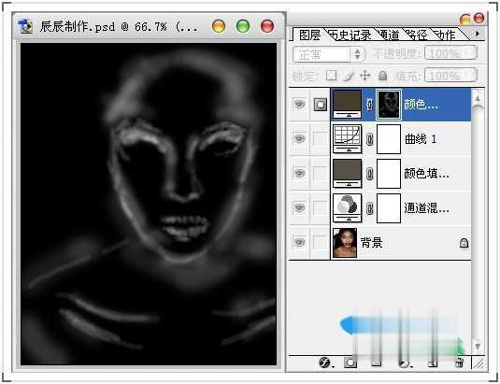Hide the top 颜色 fill layer
The image size is (500, 384).
299,104
